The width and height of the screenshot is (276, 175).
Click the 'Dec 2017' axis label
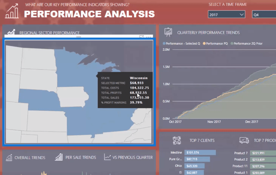point(252,122)
